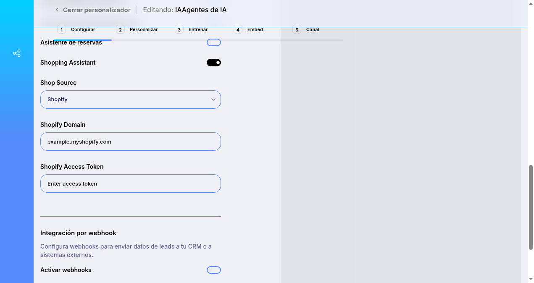534x283 pixels.
Task: Click Cerrar personalizador to exit the customizer
Action: (x=97, y=10)
